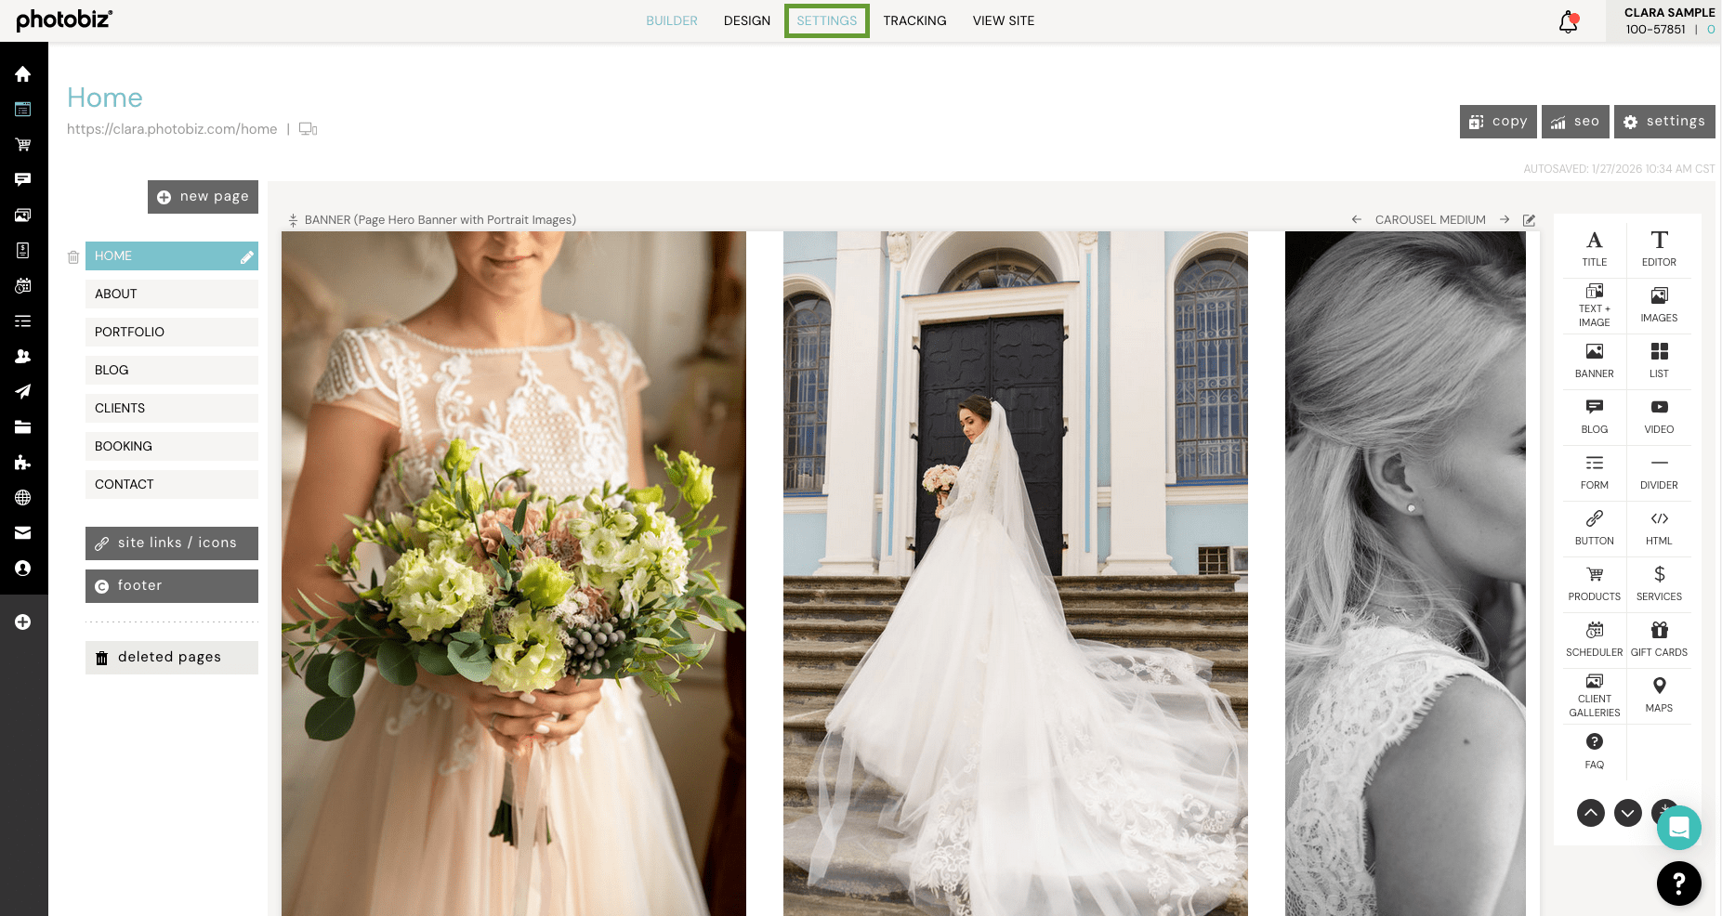Select the PORTFOLIO page
This screenshot has width=1722, height=916.
(172, 332)
